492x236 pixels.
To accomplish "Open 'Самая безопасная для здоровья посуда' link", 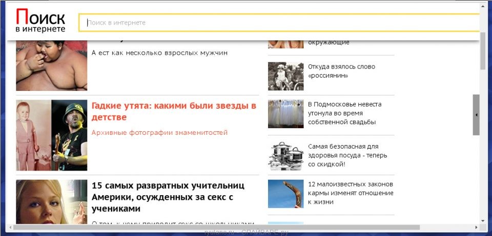I will tap(347, 155).
